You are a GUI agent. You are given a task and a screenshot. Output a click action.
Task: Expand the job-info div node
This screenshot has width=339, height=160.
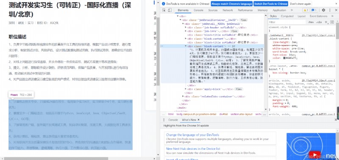tap(186, 31)
